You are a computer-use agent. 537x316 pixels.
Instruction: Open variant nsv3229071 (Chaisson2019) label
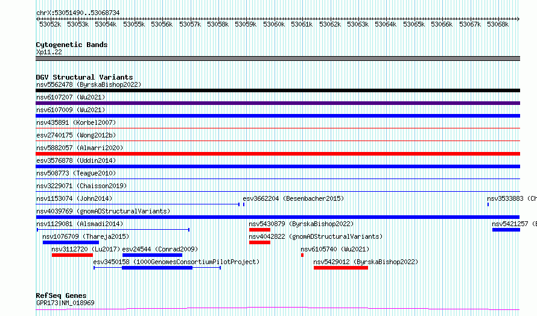(x=81, y=186)
